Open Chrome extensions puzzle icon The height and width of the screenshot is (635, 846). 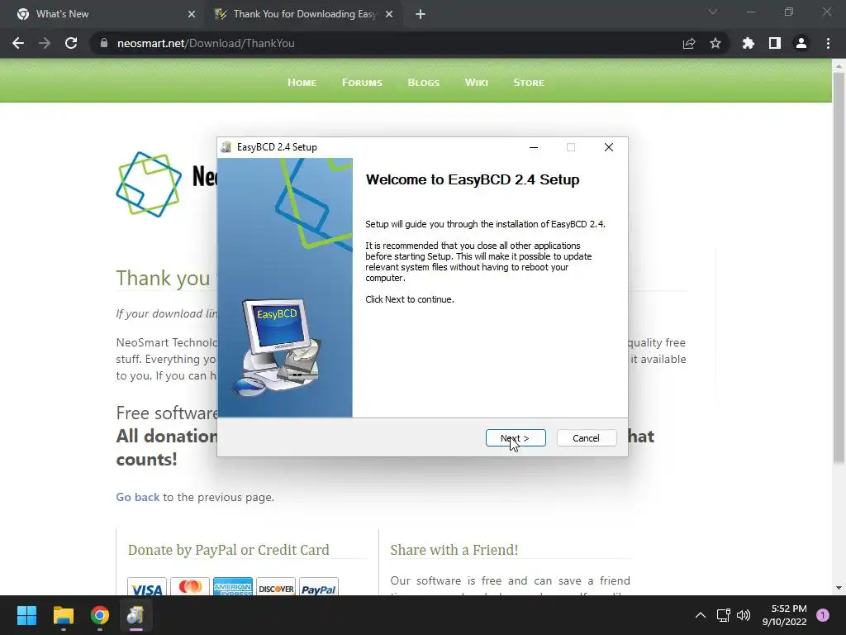pyautogui.click(x=749, y=43)
